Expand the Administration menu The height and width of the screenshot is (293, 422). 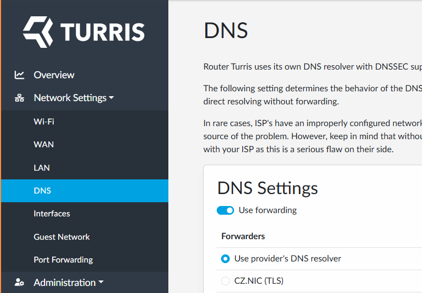[68, 283]
